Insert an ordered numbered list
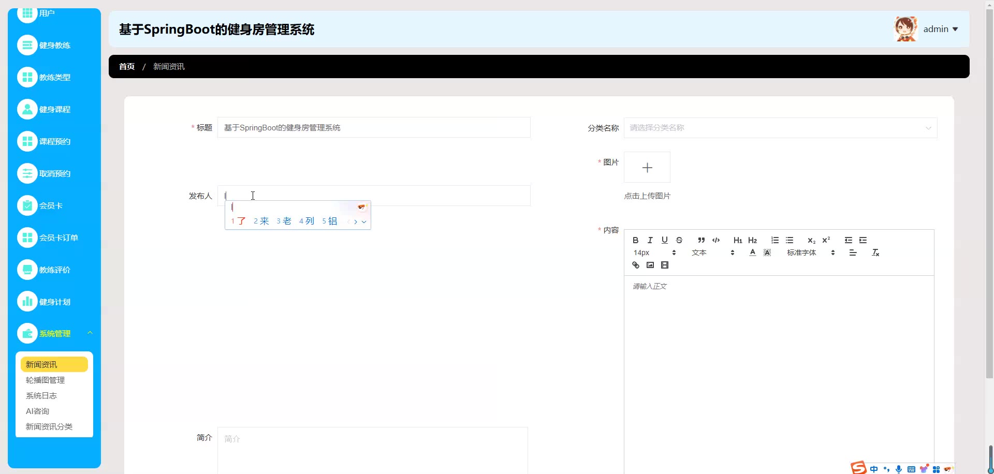The height and width of the screenshot is (474, 994). (x=774, y=240)
